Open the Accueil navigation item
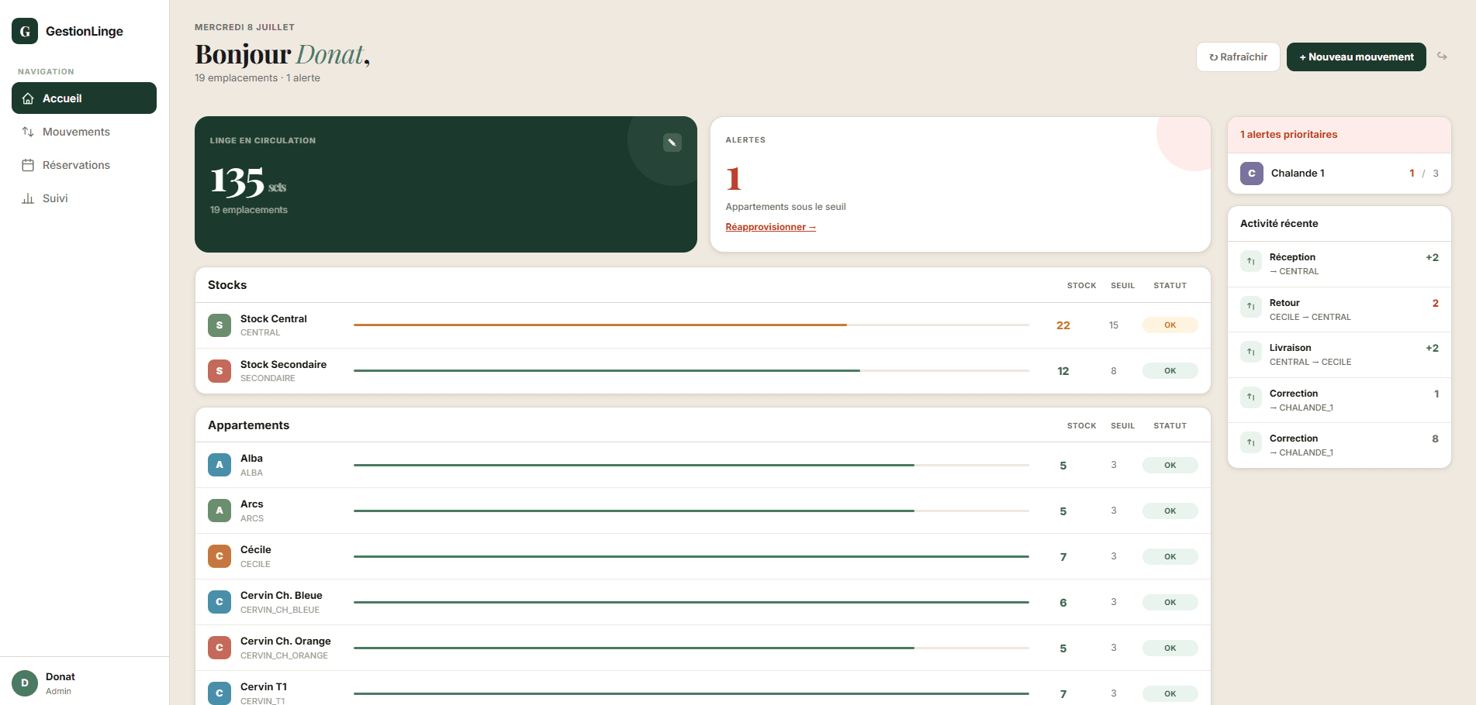The image size is (1476, 705). [84, 98]
